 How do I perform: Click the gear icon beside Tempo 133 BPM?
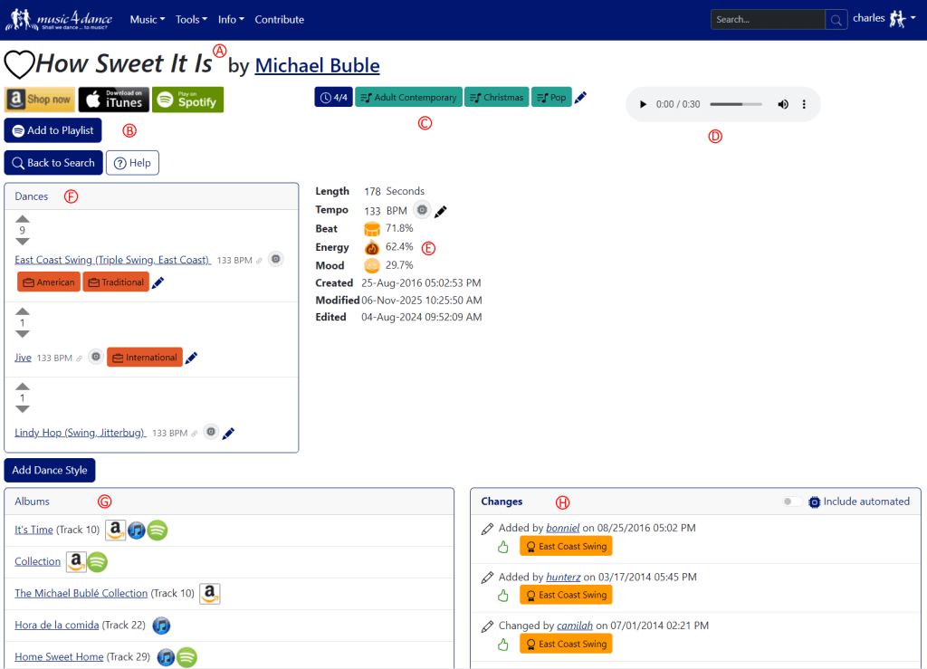[x=422, y=210]
